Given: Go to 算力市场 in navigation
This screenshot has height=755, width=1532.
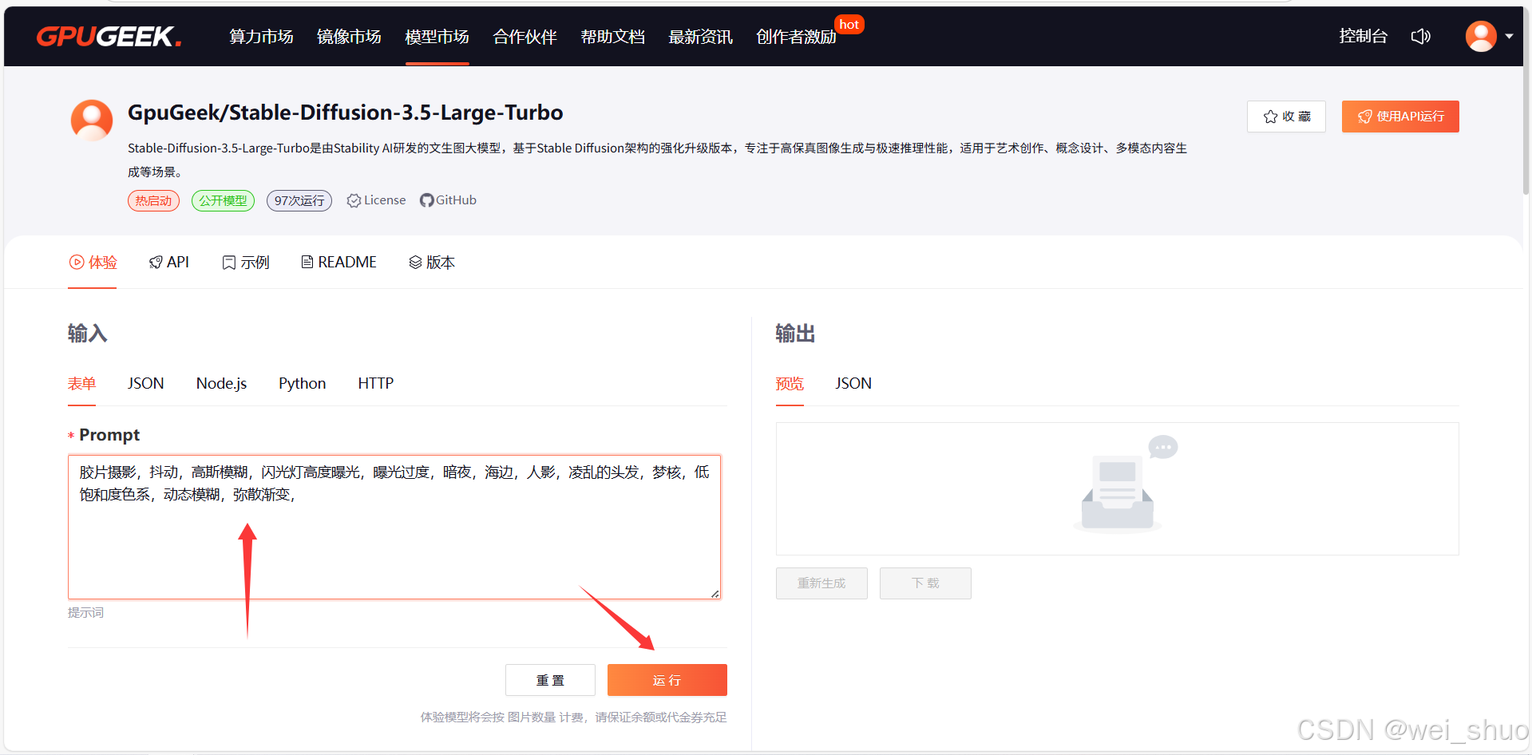Looking at the screenshot, I should tap(261, 37).
